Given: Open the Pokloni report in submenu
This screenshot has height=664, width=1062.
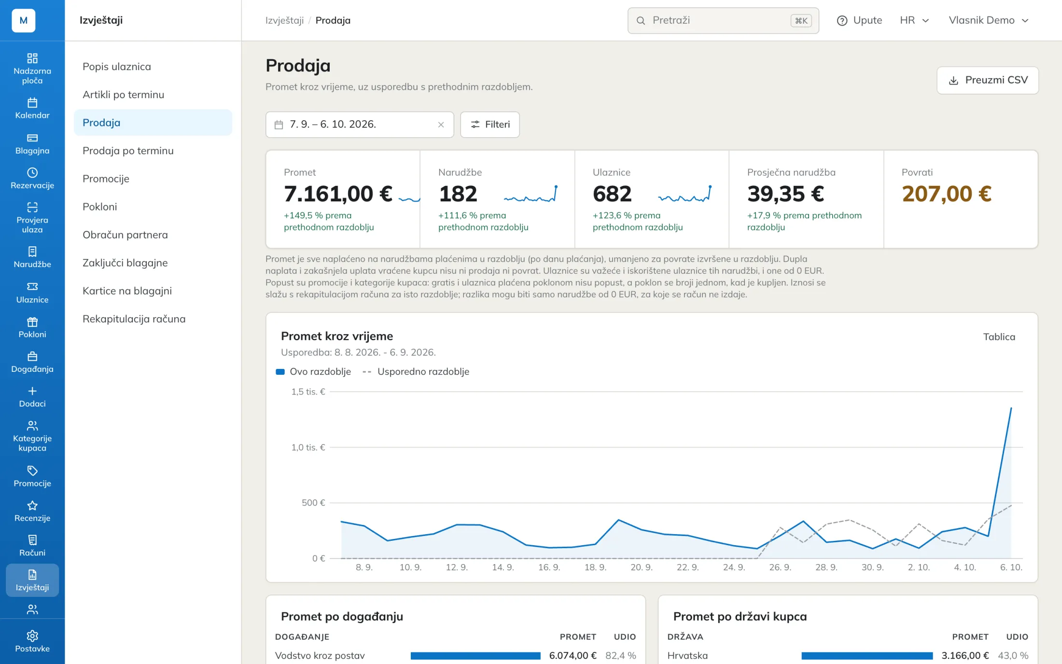Looking at the screenshot, I should [153, 207].
